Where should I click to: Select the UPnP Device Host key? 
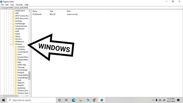click(22, 18)
